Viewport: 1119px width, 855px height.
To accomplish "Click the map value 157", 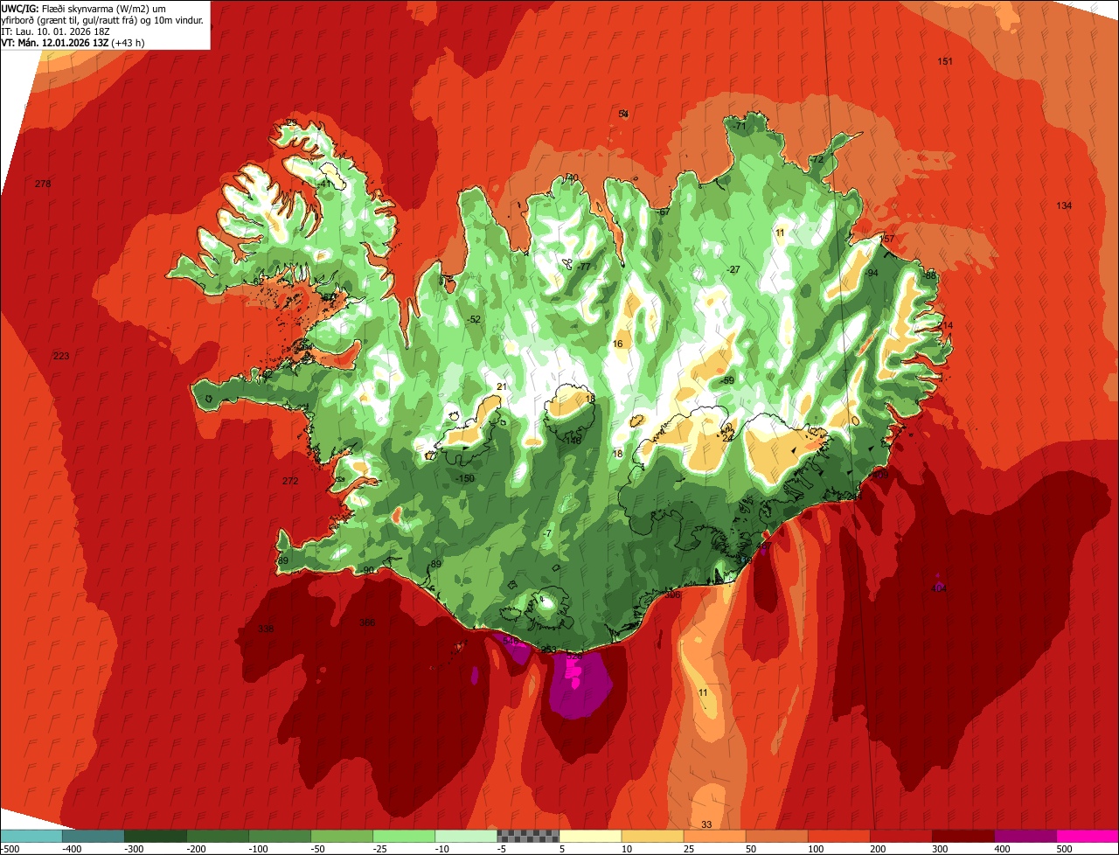I will pyautogui.click(x=887, y=239).
